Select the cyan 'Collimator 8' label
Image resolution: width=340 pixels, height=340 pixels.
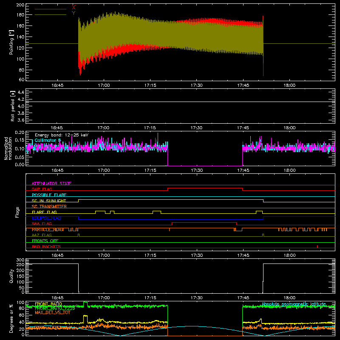[48, 140]
